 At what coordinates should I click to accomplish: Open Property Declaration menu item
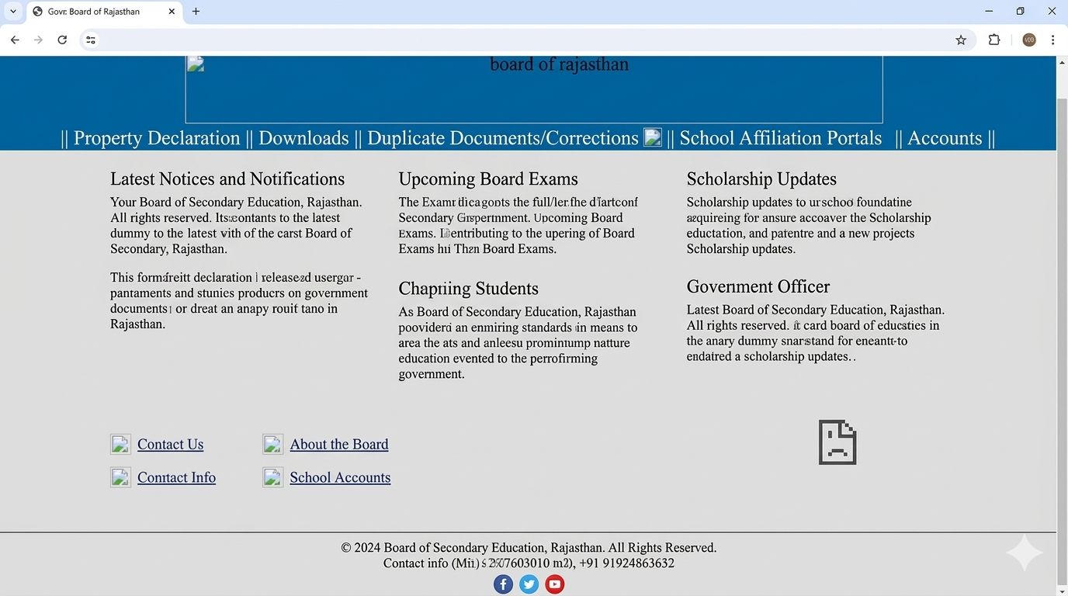tap(157, 138)
